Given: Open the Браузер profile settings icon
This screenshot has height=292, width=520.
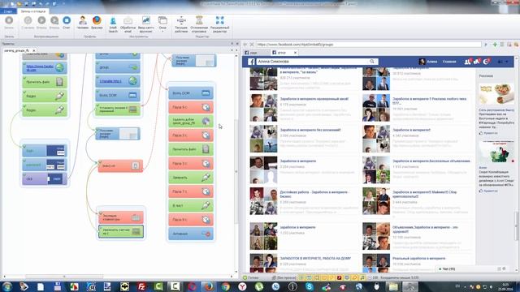Looking at the screenshot, I should click(x=97, y=22).
